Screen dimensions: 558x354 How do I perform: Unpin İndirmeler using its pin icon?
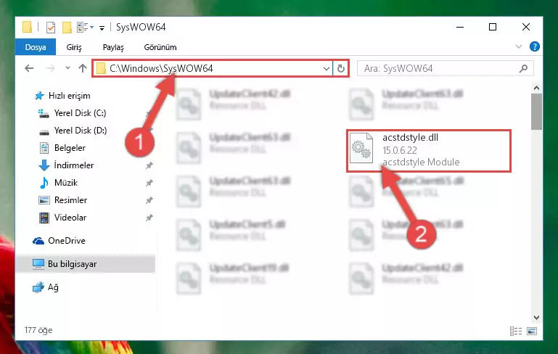click(149, 165)
